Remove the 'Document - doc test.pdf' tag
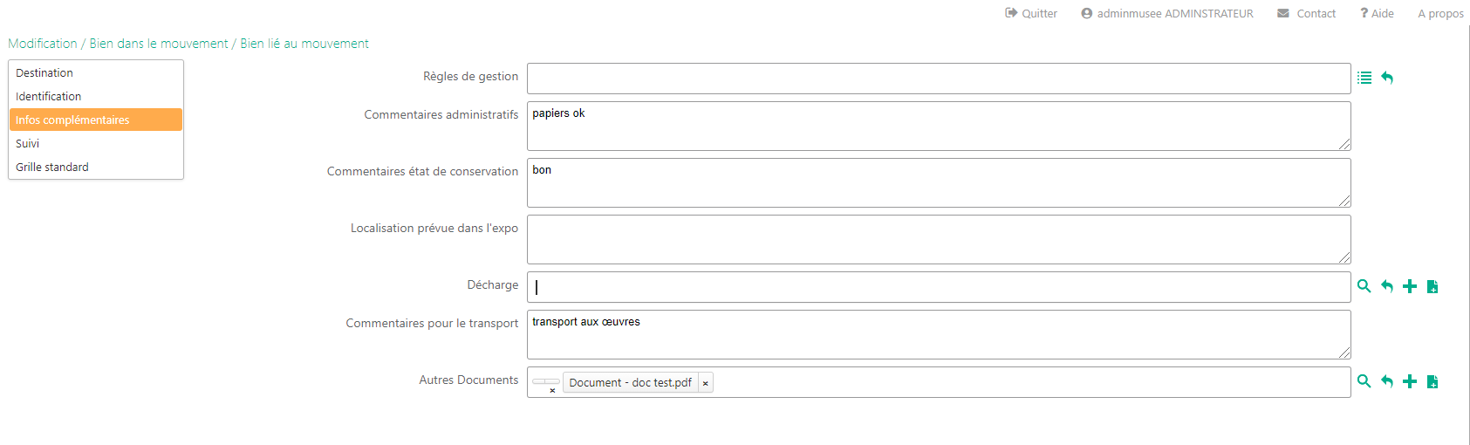 click(705, 383)
